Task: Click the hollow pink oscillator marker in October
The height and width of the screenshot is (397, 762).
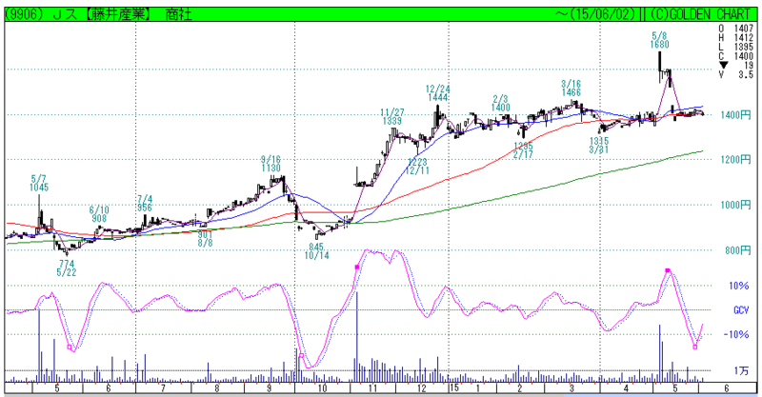Action: pyautogui.click(x=301, y=356)
